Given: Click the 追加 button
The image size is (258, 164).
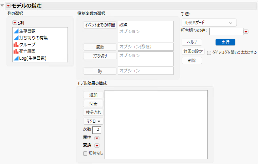Looking at the screenshot, I should 93,95.
